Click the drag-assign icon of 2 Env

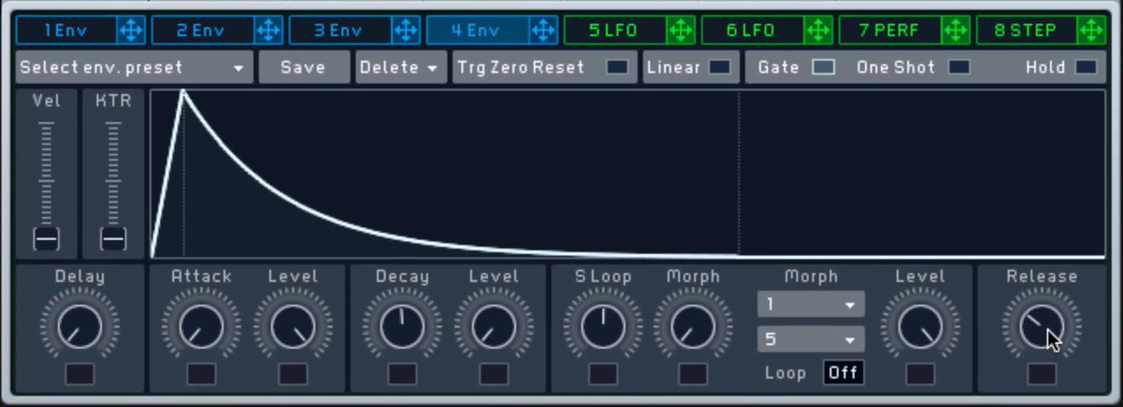268,30
